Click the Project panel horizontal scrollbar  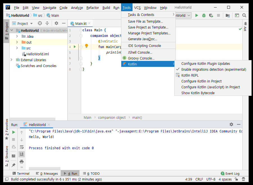32,119
